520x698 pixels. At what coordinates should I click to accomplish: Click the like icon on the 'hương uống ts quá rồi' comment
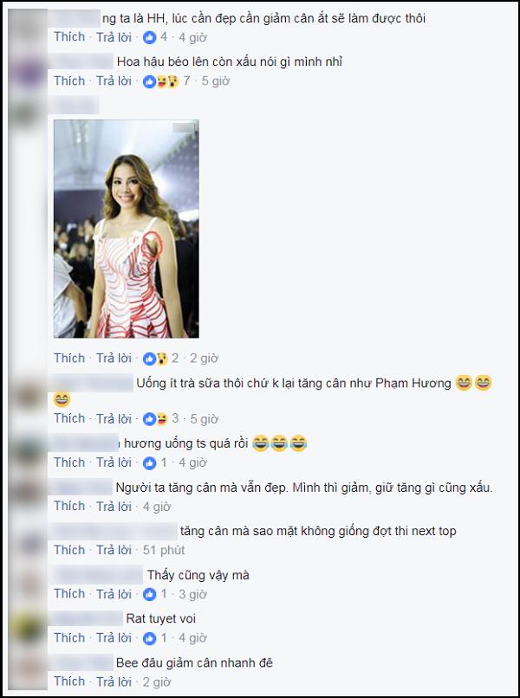coord(149,463)
